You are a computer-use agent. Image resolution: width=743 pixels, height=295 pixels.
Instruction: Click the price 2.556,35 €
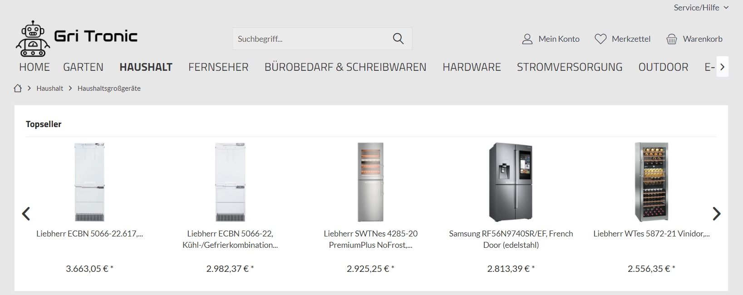click(x=651, y=269)
